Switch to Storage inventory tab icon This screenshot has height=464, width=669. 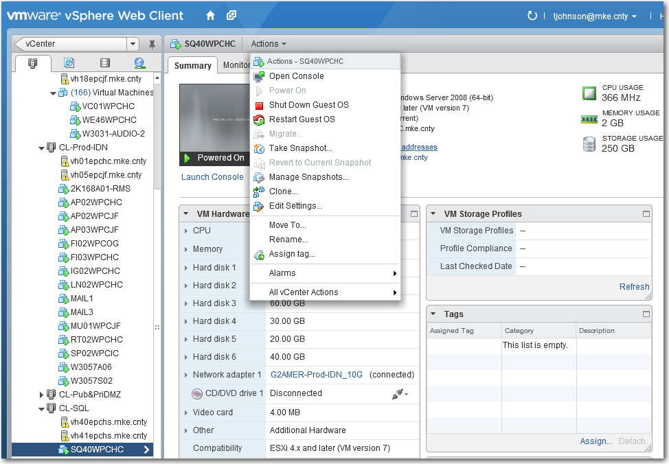pyautogui.click(x=104, y=63)
